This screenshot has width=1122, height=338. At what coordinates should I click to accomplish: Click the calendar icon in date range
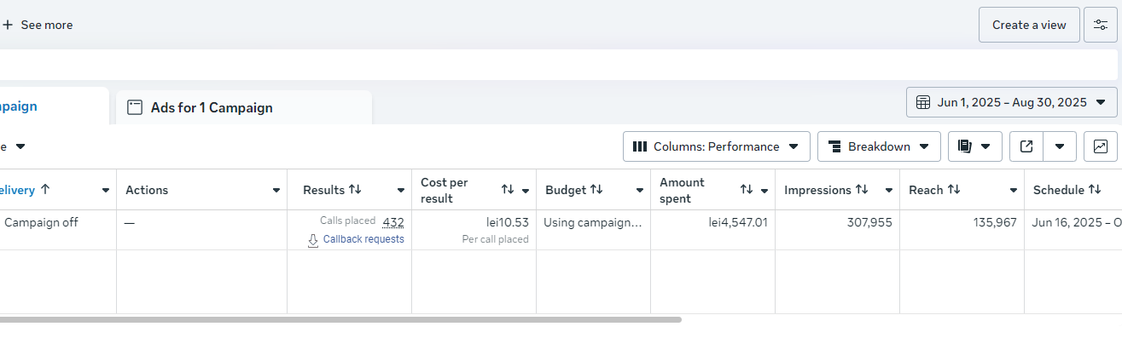tap(923, 102)
